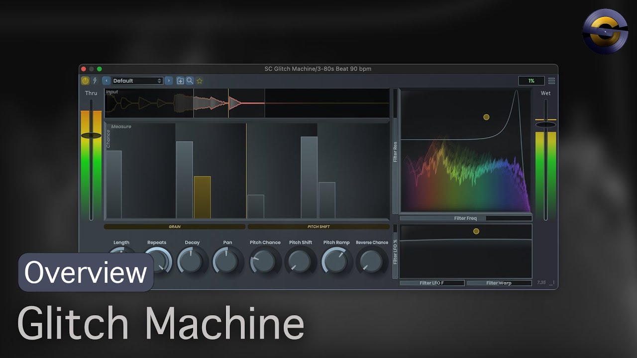Click the Measure label in chance grid
Image resolution: width=637 pixels, height=358 pixels.
pos(121,127)
